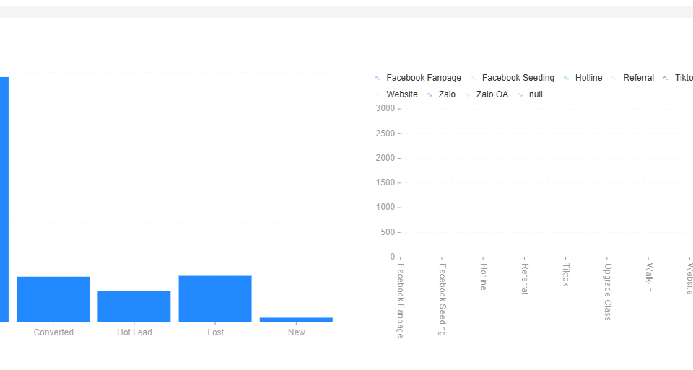Click the Facebook Fanpage legend line marker
Image resolution: width=693 pixels, height=370 pixels.
(x=378, y=78)
